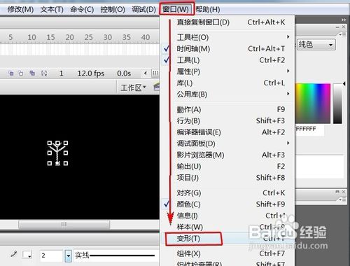
Task: Expand the 公用库(B) submenu
Action: pyautogui.click(x=227, y=94)
